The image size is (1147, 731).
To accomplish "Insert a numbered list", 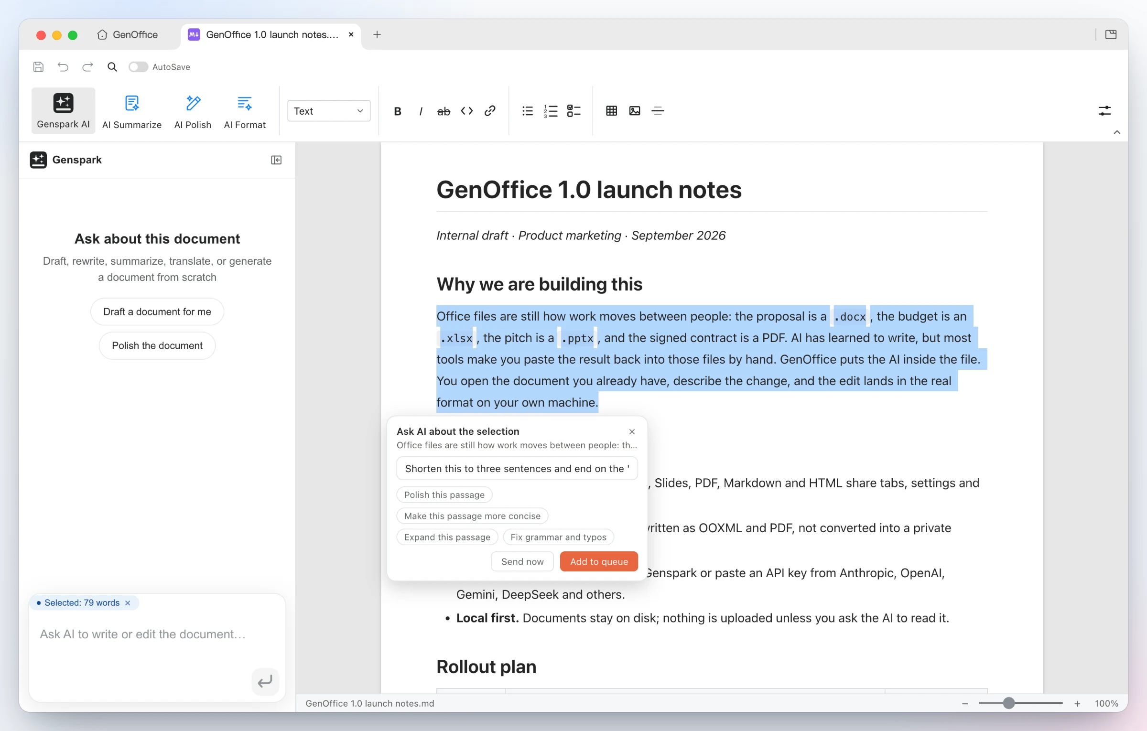I will click(x=551, y=111).
